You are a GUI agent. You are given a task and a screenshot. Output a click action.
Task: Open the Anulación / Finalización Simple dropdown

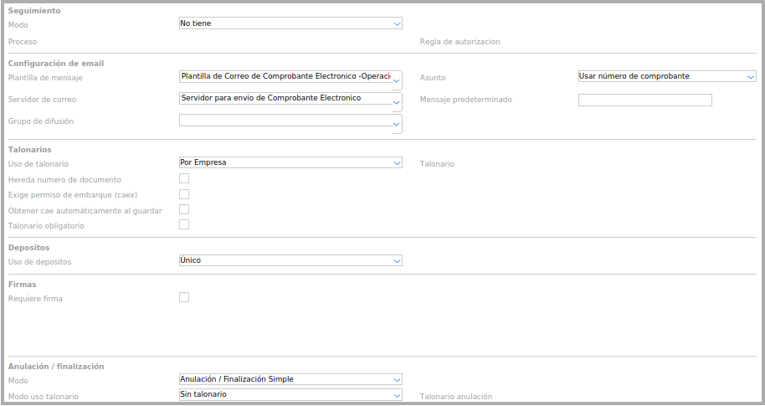click(290, 379)
